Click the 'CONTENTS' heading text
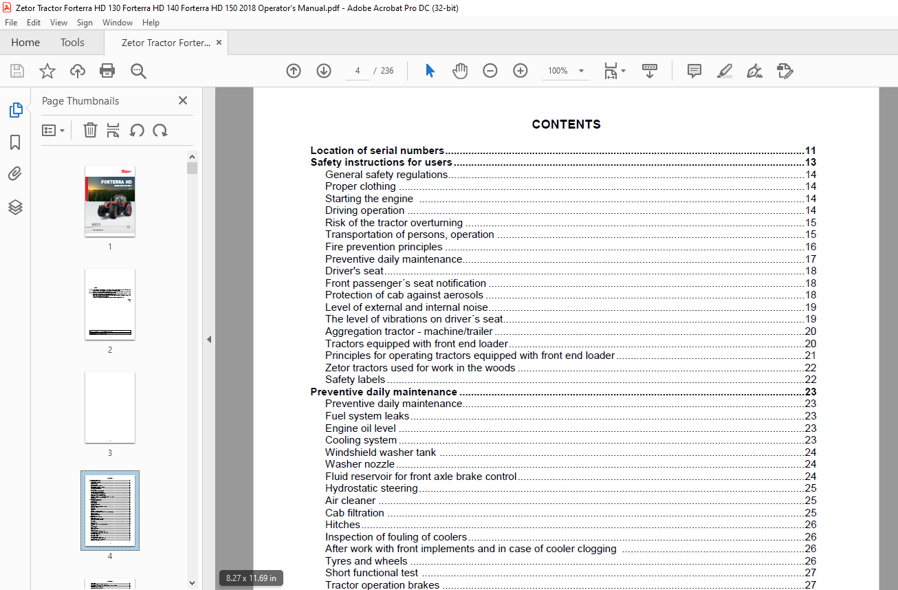 click(566, 124)
